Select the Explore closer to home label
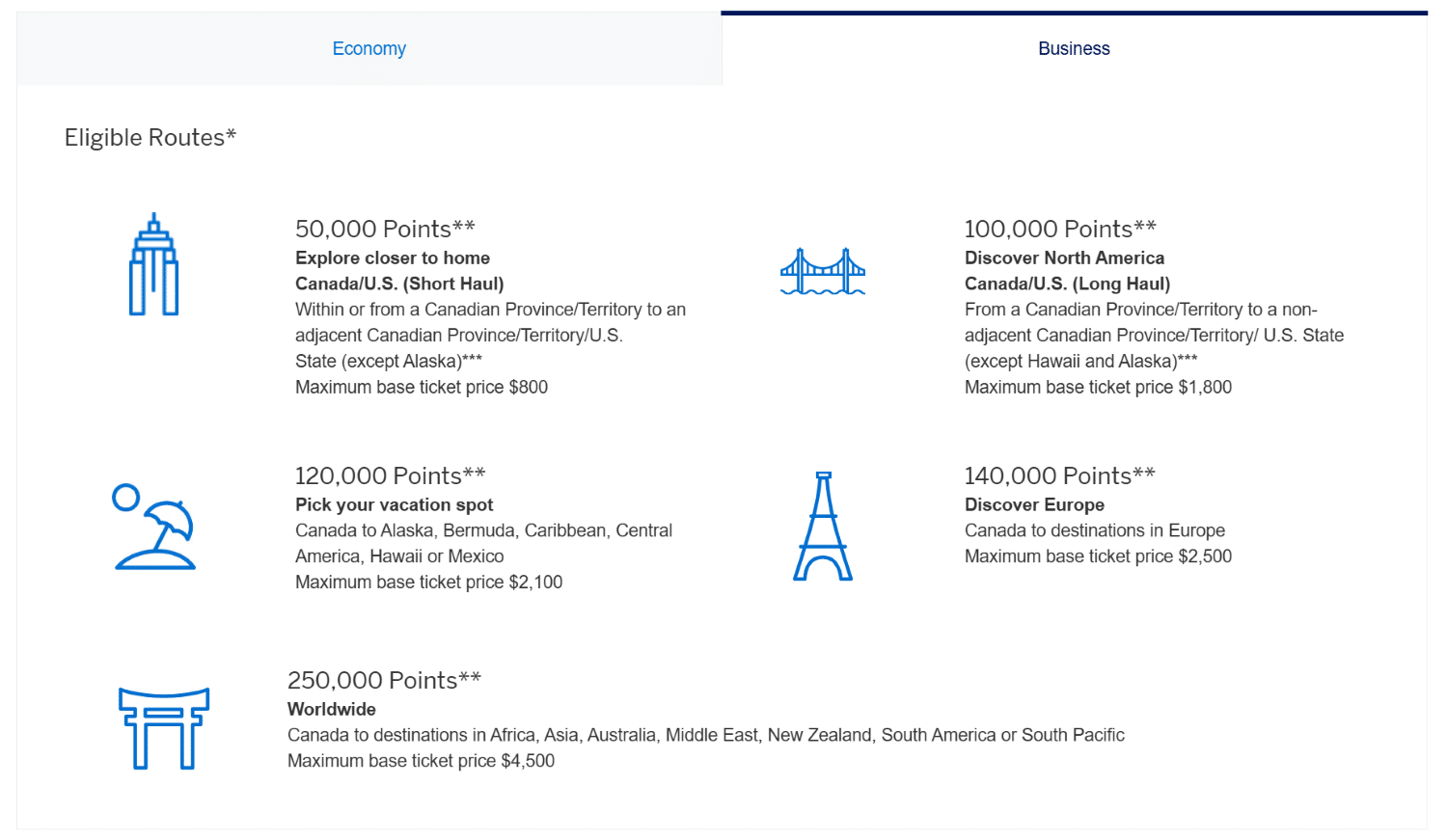Screen dimensions: 1447x840 (392, 257)
